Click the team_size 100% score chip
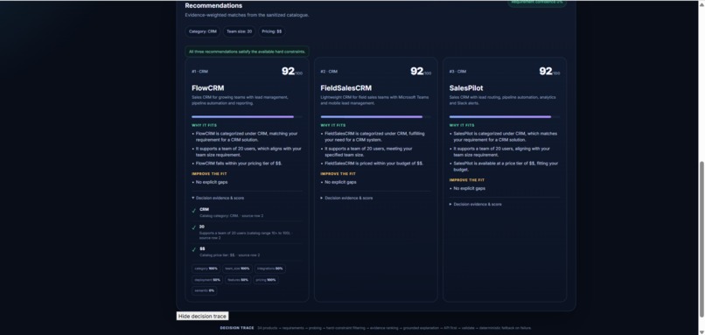The image size is (705, 335). click(x=237, y=269)
